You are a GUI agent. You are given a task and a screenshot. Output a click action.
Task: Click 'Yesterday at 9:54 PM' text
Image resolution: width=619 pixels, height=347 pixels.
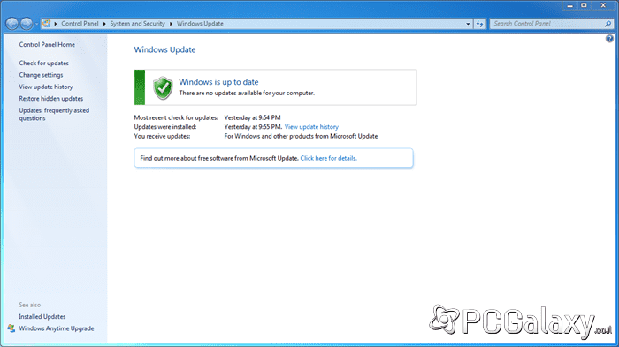click(x=252, y=117)
